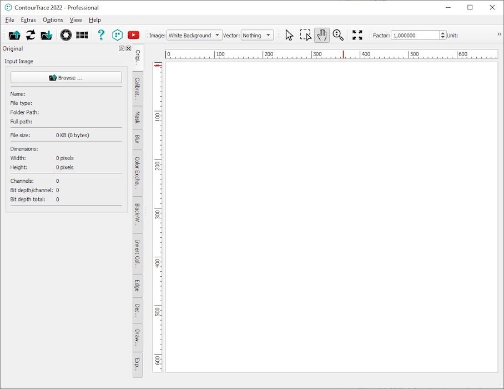Select the arrow pointer tool

(289, 35)
